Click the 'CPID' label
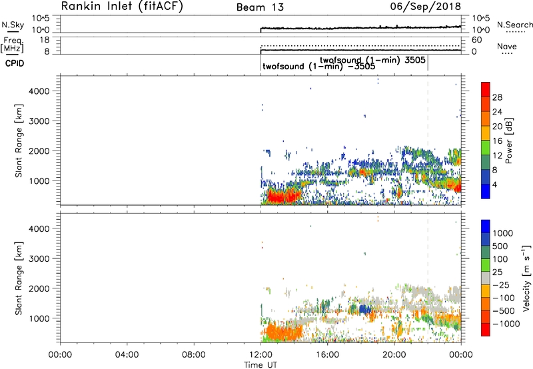The width and height of the screenshot is (533, 369). [15, 63]
